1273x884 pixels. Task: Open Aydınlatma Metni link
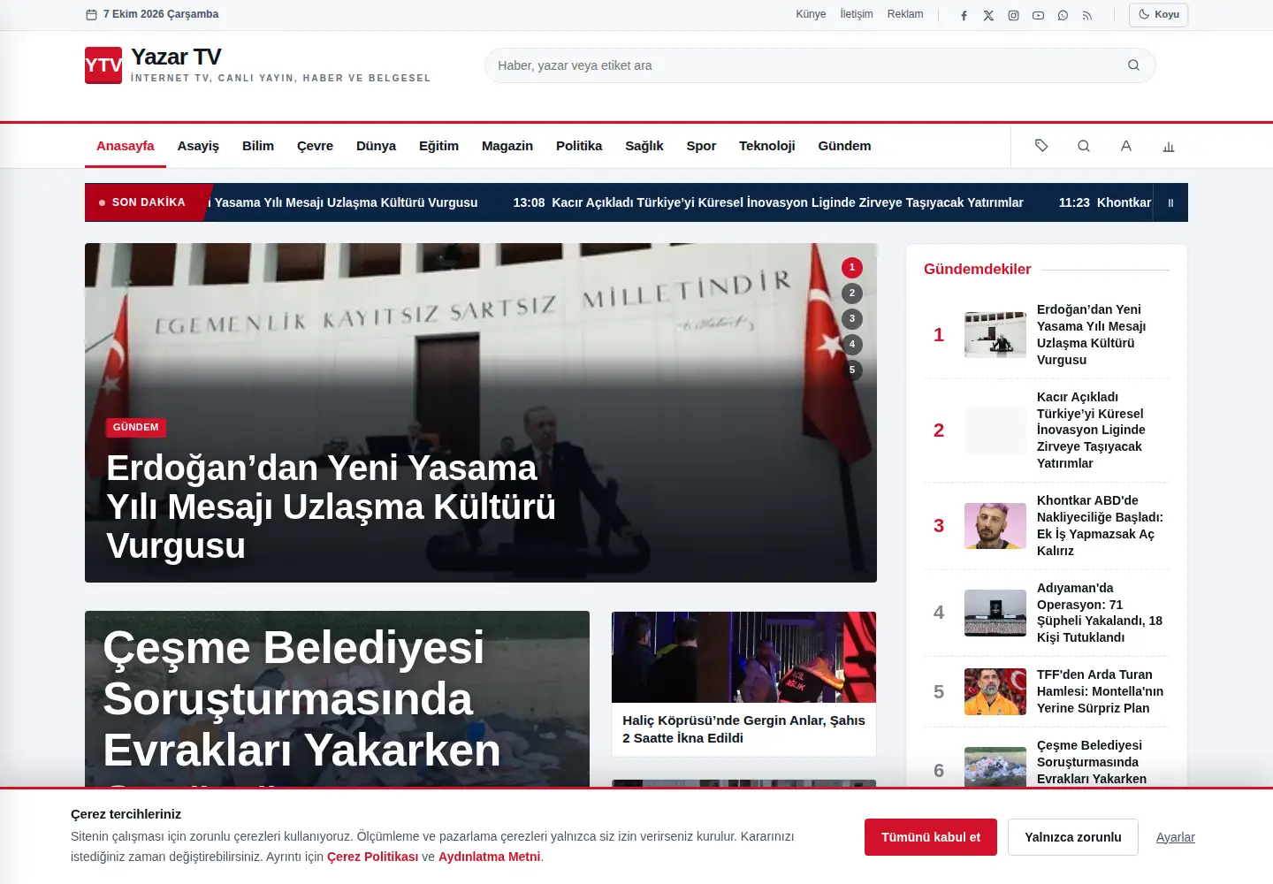coord(489,857)
